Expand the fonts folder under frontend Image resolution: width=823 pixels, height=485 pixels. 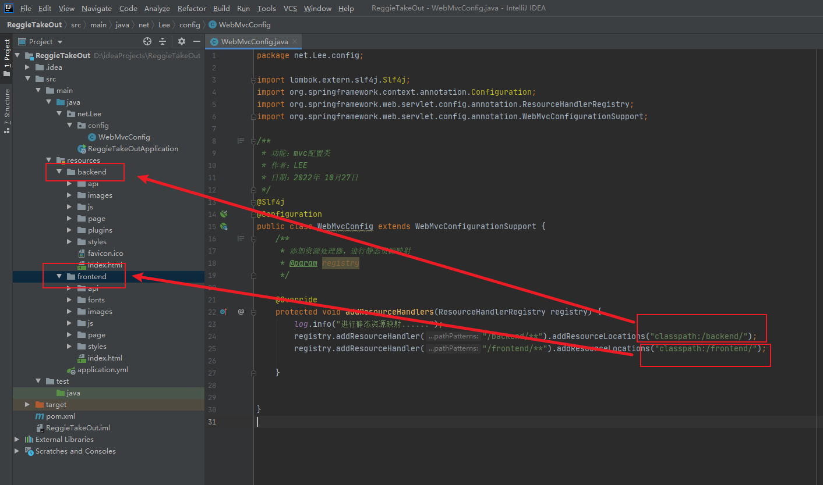click(x=69, y=300)
